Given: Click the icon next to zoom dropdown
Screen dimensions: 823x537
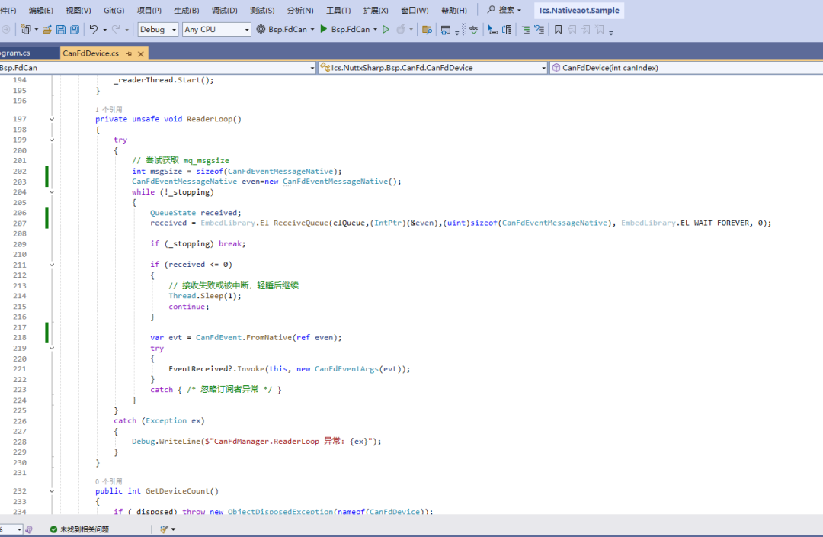Looking at the screenshot, I should [29, 529].
